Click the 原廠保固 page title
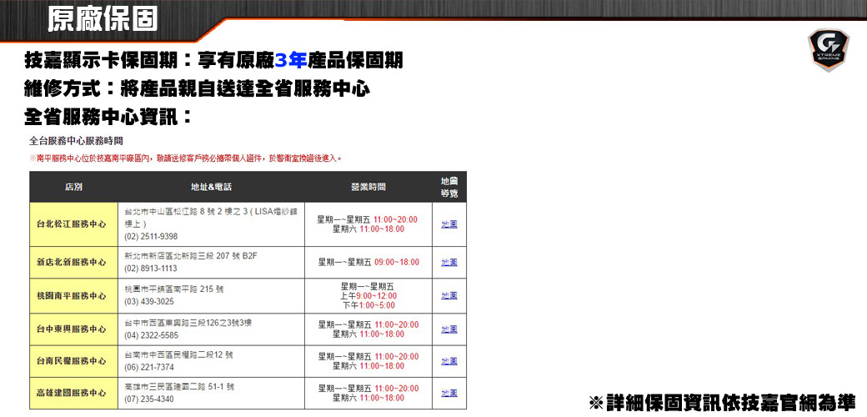Viewport: 867px width, 417px height. (x=103, y=19)
